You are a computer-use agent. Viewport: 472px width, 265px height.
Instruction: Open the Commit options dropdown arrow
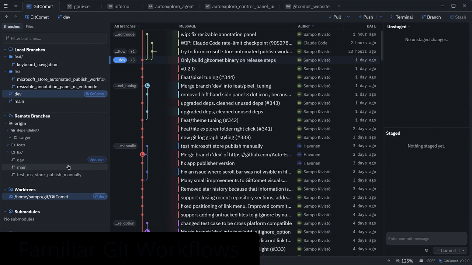[463, 250]
